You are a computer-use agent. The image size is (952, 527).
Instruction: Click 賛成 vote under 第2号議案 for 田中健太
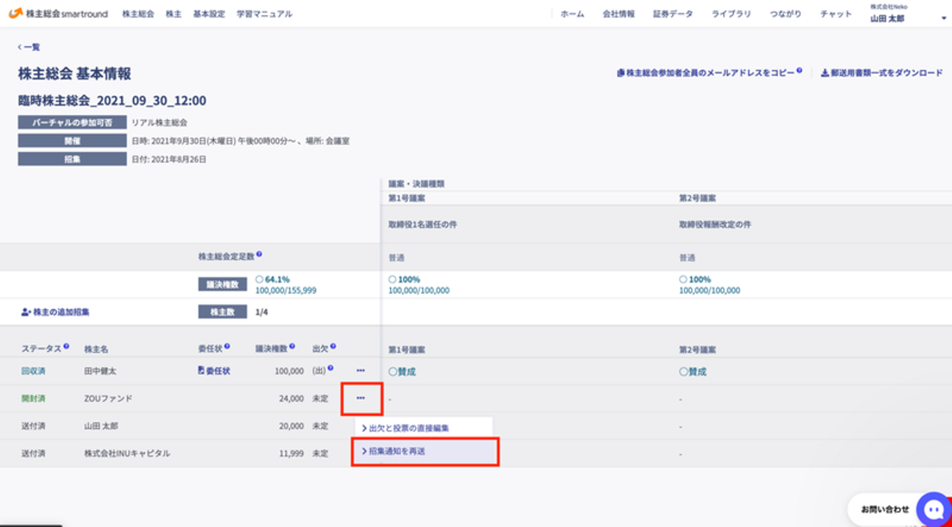coord(693,372)
